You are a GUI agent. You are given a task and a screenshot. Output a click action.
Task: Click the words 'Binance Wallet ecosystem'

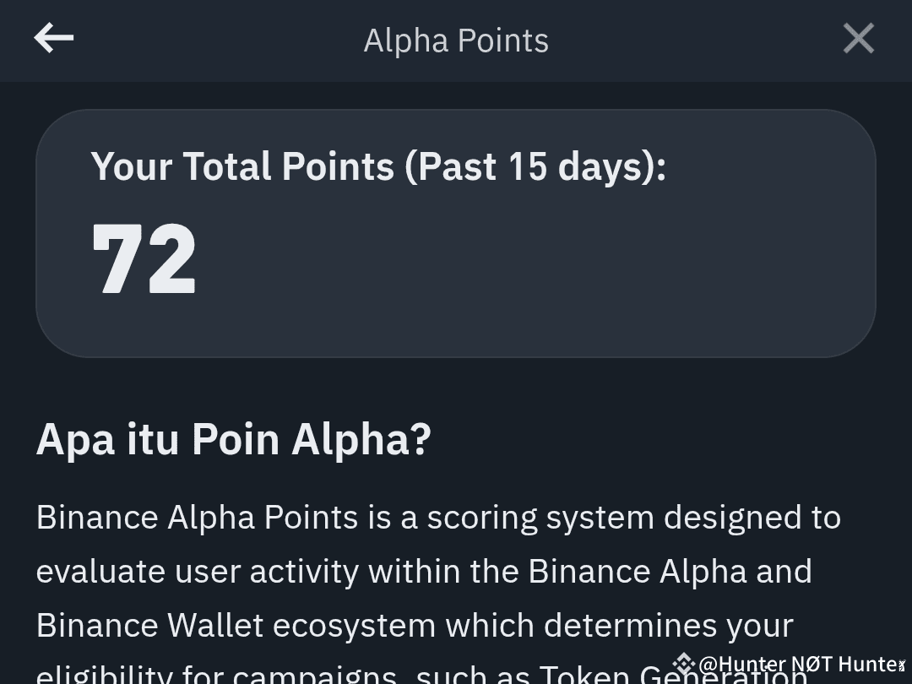tap(236, 625)
